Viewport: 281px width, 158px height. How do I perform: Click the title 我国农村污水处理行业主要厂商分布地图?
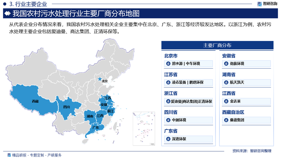coord(76,14)
